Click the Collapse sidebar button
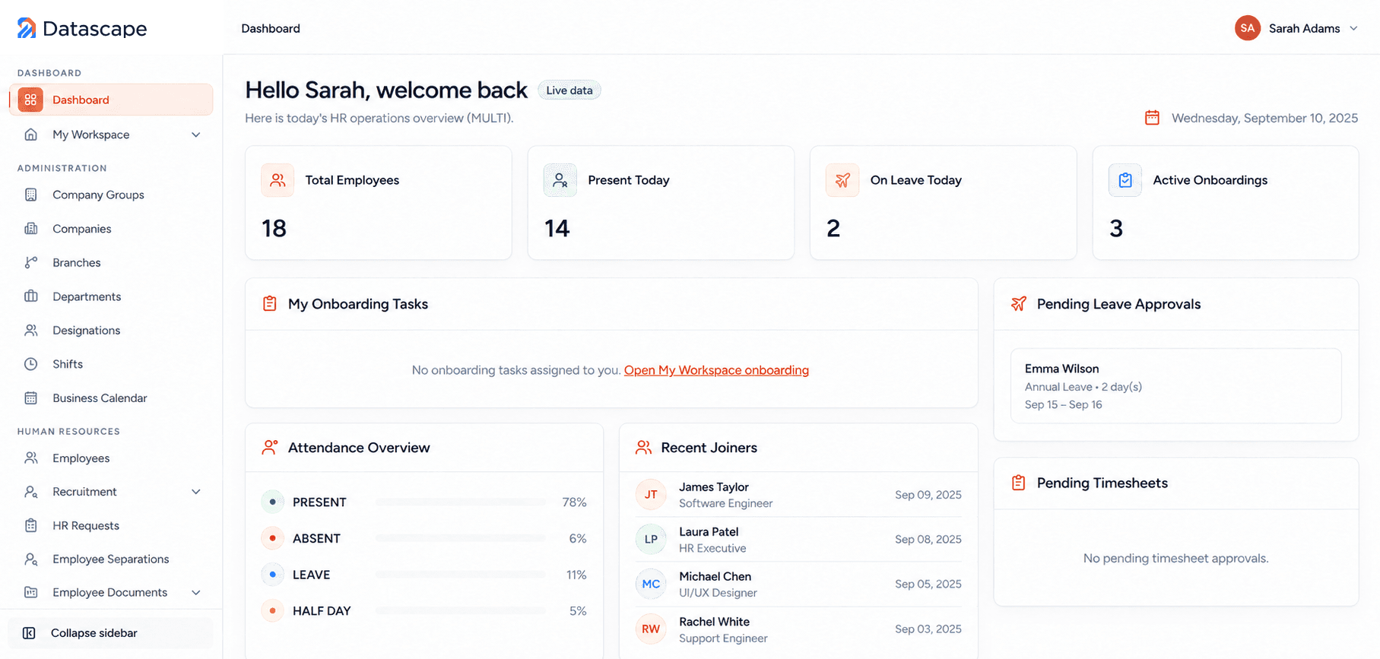Image resolution: width=1380 pixels, height=659 pixels. pyautogui.click(x=111, y=633)
